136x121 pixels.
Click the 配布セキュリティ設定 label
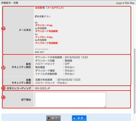coord(21,66)
